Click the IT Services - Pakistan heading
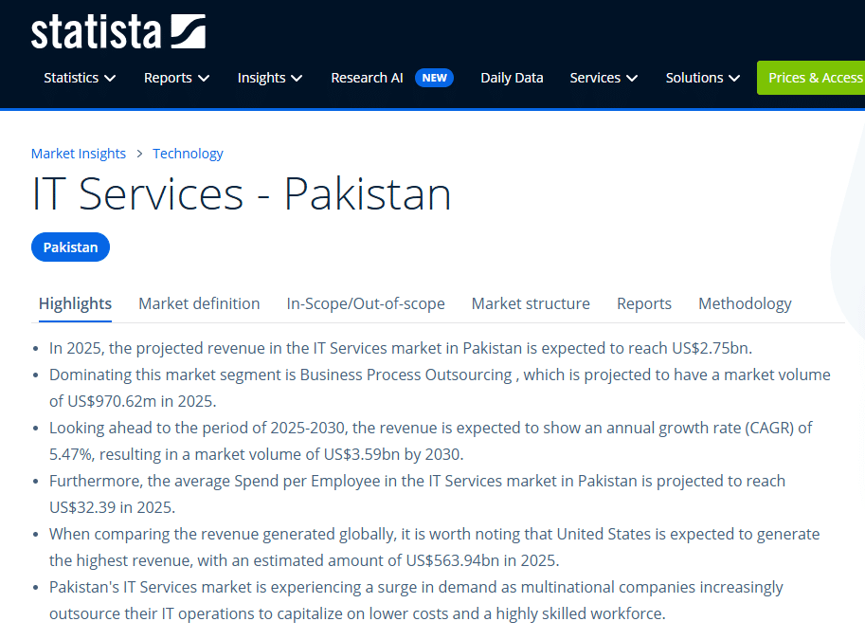Image resolution: width=865 pixels, height=640 pixels. (242, 193)
